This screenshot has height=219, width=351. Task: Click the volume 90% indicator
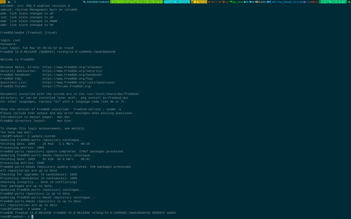(314, 2)
